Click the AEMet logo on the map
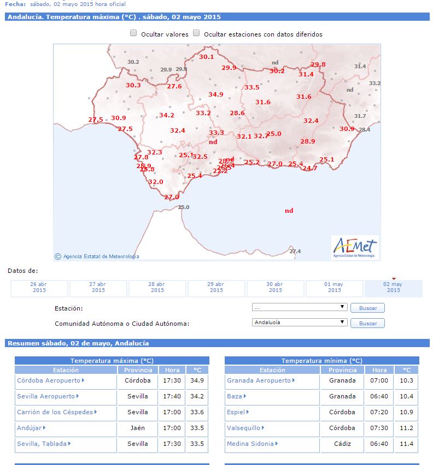The width and height of the screenshot is (433, 465). [x=355, y=248]
